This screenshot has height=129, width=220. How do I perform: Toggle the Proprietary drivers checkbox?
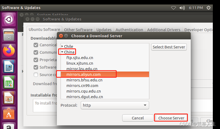pos(36,60)
